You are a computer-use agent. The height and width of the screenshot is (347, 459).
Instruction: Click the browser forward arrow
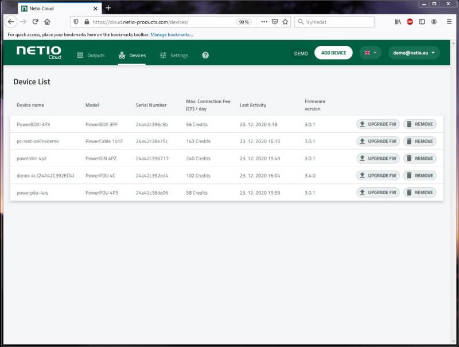pos(24,22)
